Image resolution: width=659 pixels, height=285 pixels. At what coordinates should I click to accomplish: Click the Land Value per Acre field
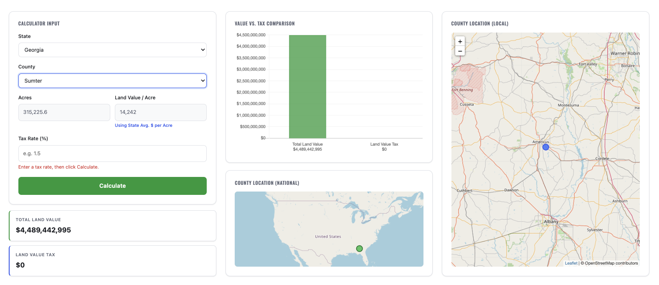(160, 112)
